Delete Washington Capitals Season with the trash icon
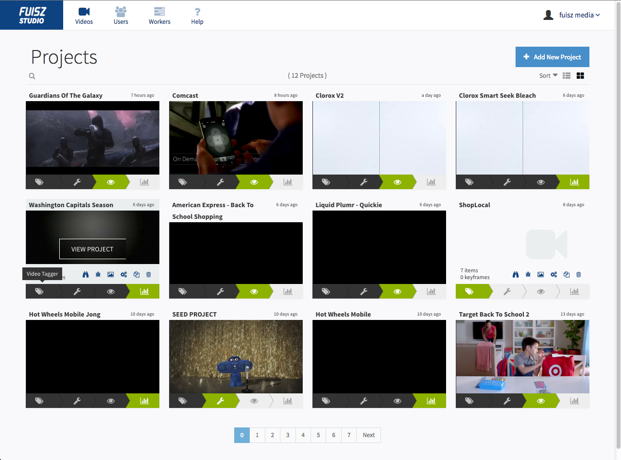The height and width of the screenshot is (460, 621). [148, 274]
